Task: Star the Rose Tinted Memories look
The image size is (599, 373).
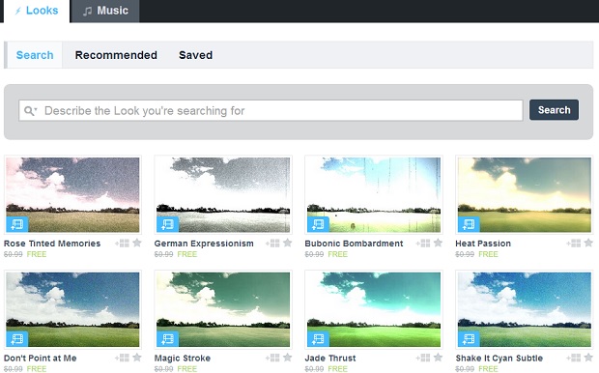Action: tap(137, 243)
